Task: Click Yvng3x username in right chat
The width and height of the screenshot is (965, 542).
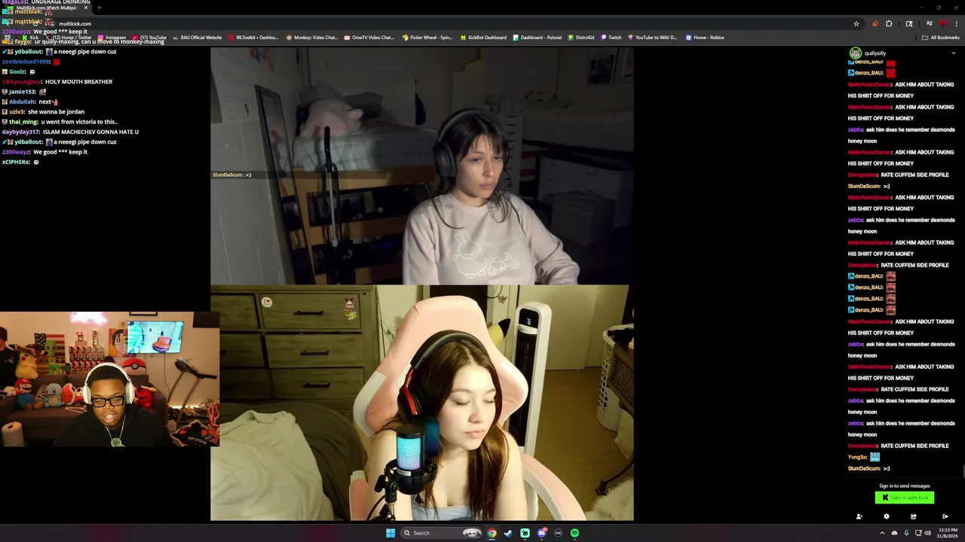Action: pyautogui.click(x=858, y=457)
